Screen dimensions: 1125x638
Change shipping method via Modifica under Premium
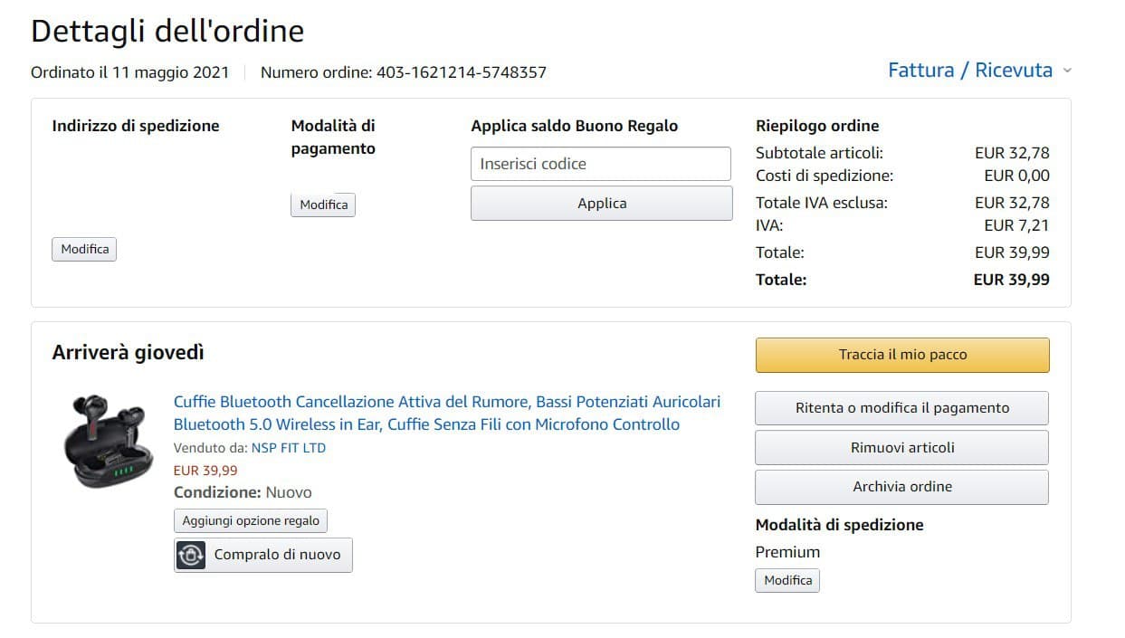(787, 580)
